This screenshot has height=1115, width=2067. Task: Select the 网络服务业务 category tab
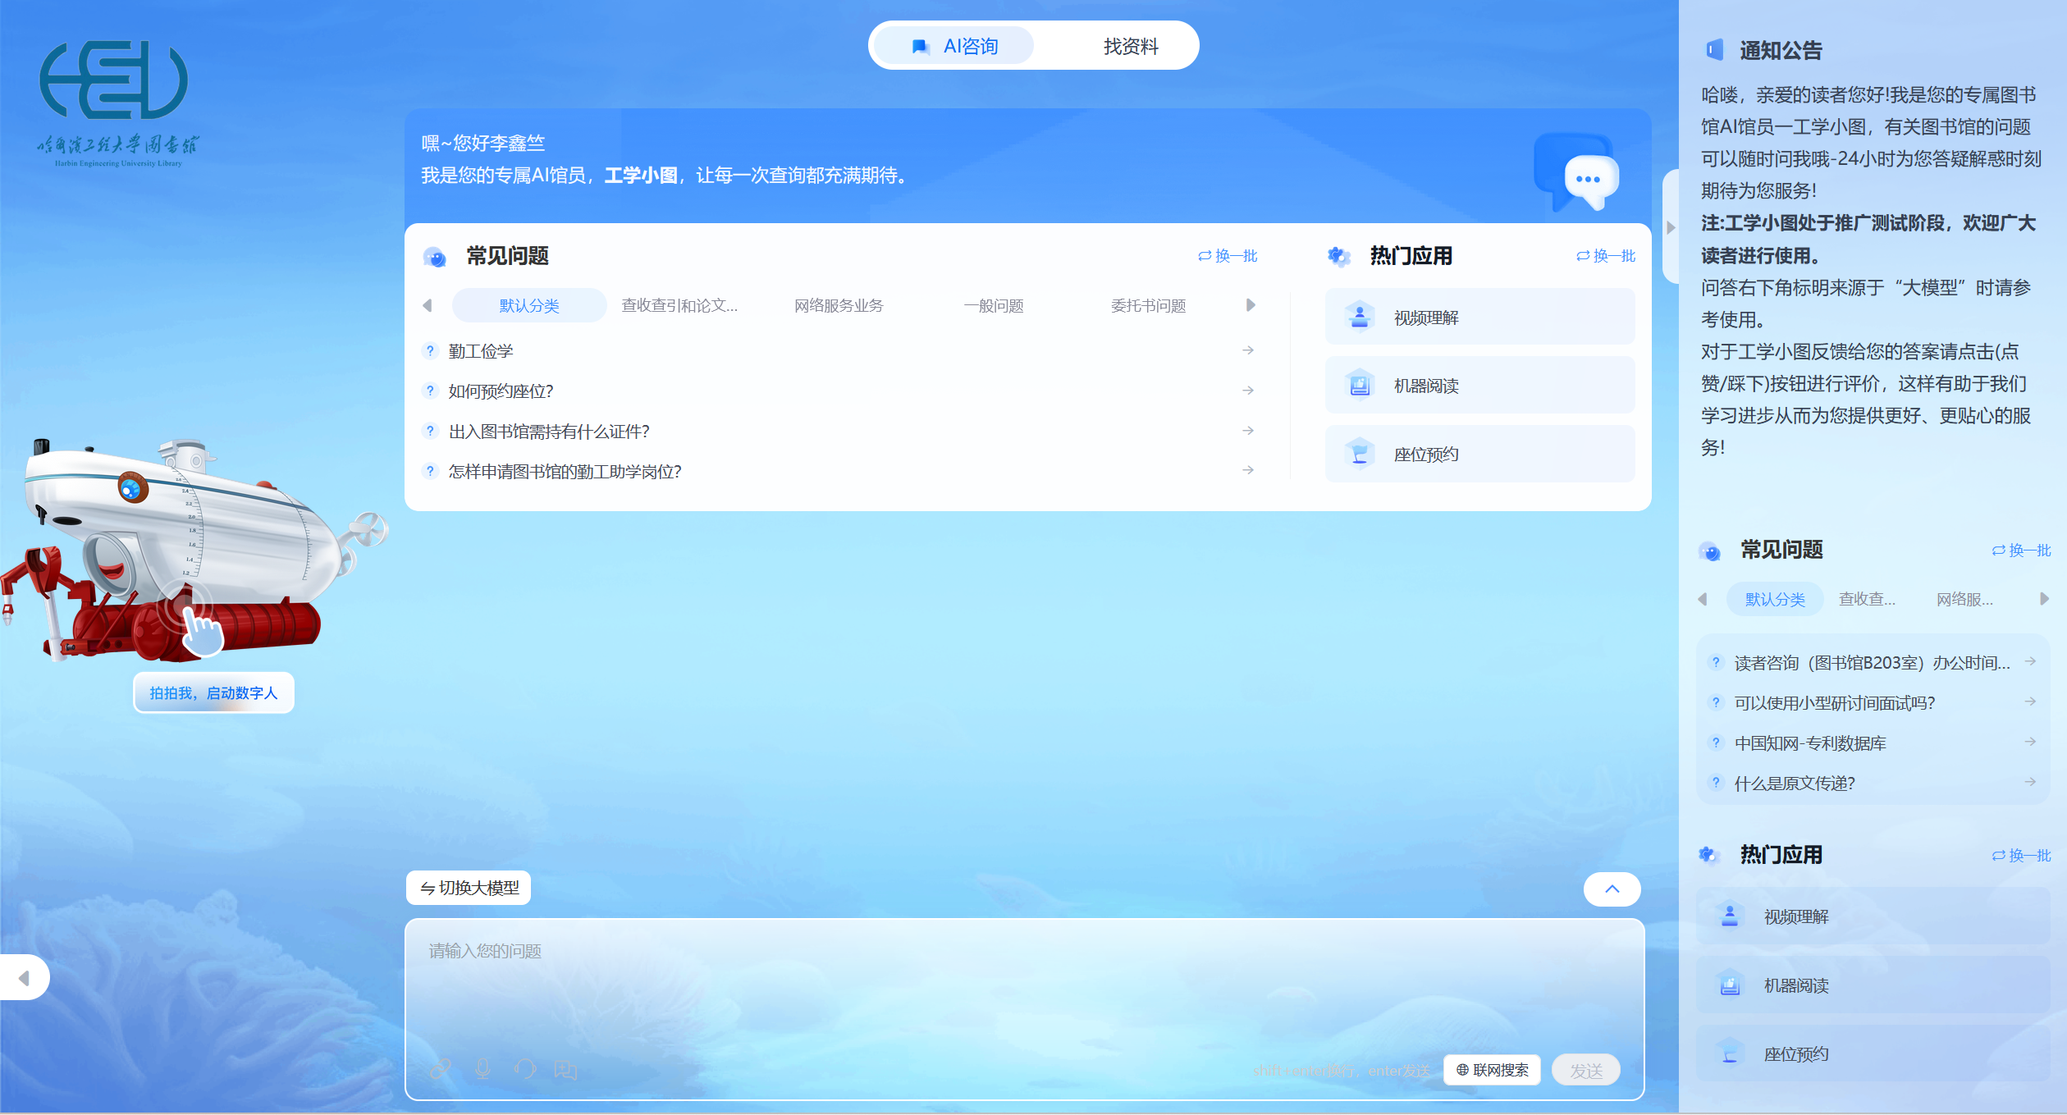click(838, 305)
